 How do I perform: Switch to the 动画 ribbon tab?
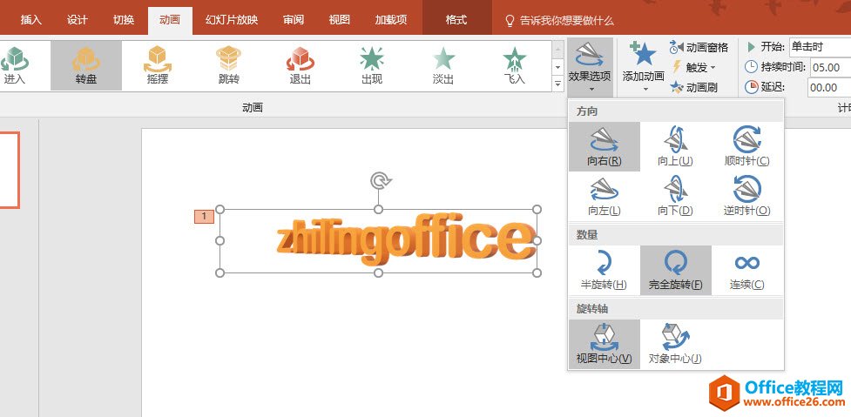[169, 20]
